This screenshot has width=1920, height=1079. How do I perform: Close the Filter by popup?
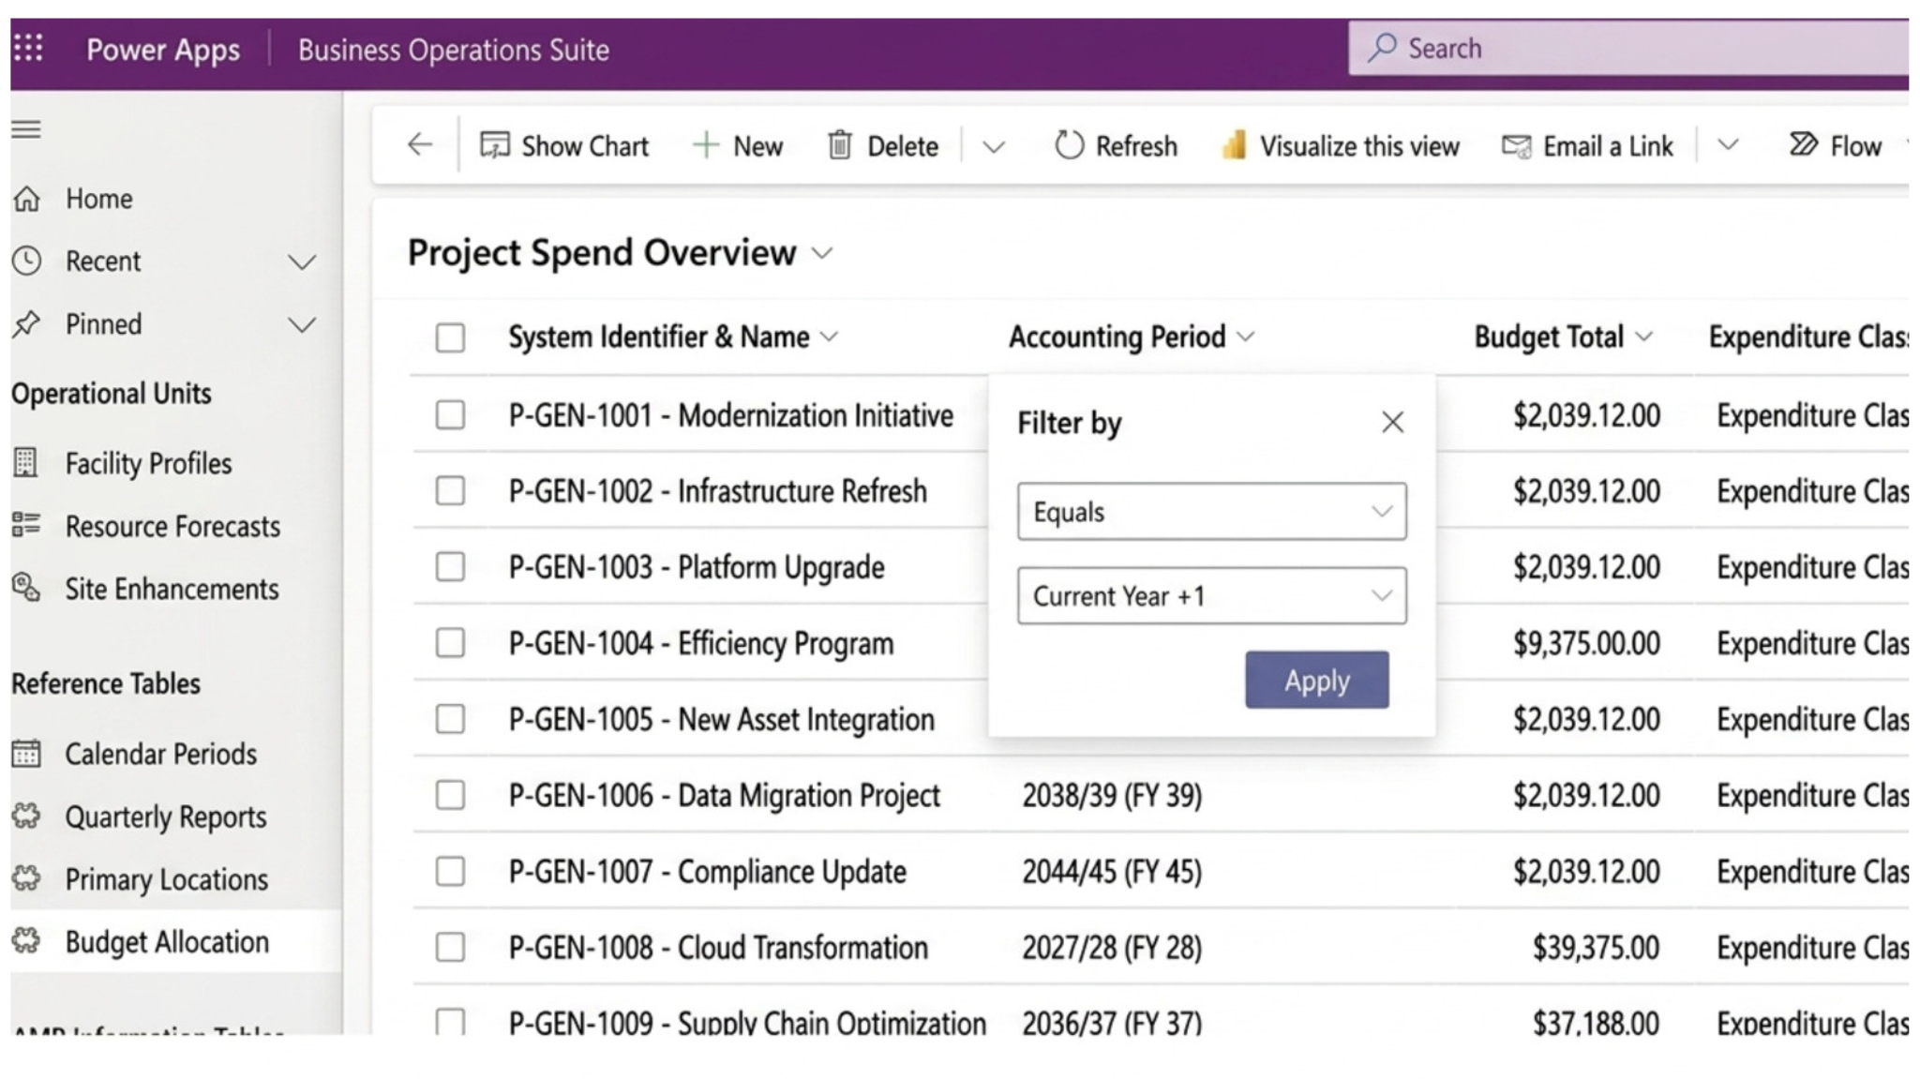[1392, 423]
